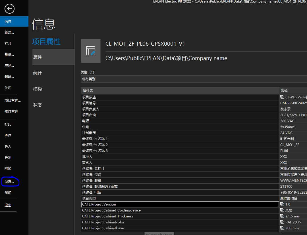Image resolution: width=307 pixels, height=235 pixels.
Task: Click the 380 VAC value cell
Action: 293,121
